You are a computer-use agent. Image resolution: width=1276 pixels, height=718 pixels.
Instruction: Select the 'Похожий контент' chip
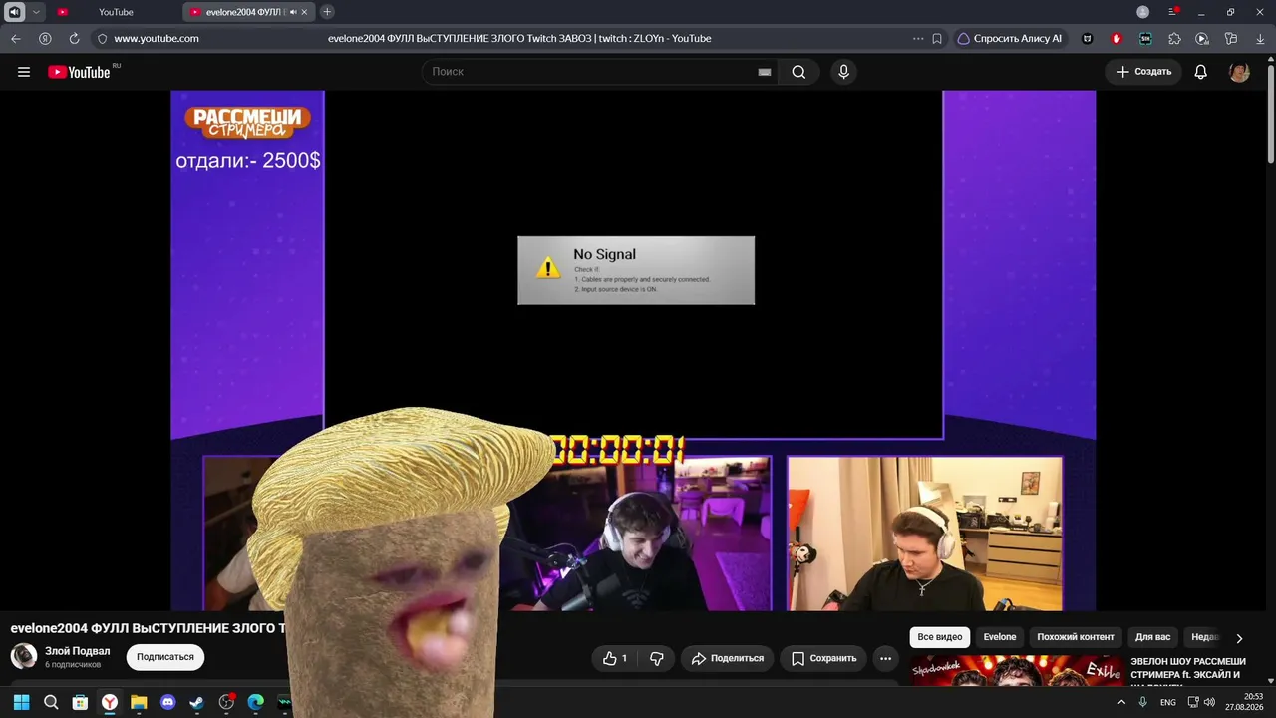coord(1076,637)
